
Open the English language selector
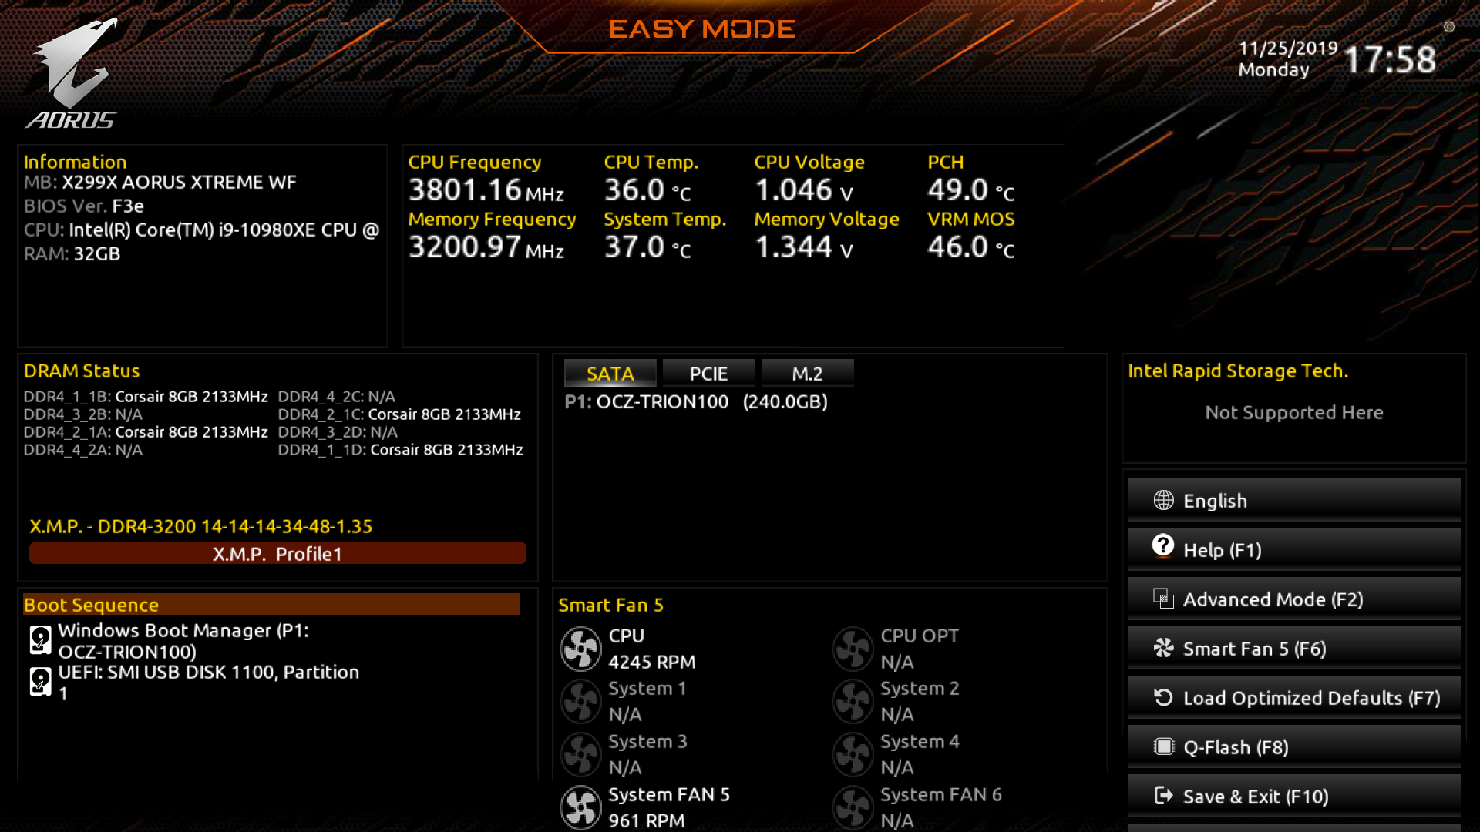1293,501
